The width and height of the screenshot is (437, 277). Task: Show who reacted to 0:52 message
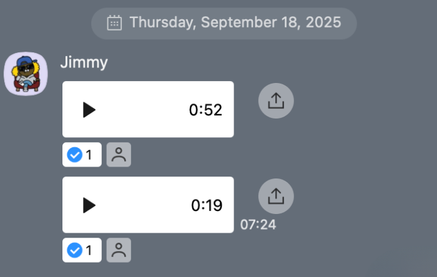(119, 155)
